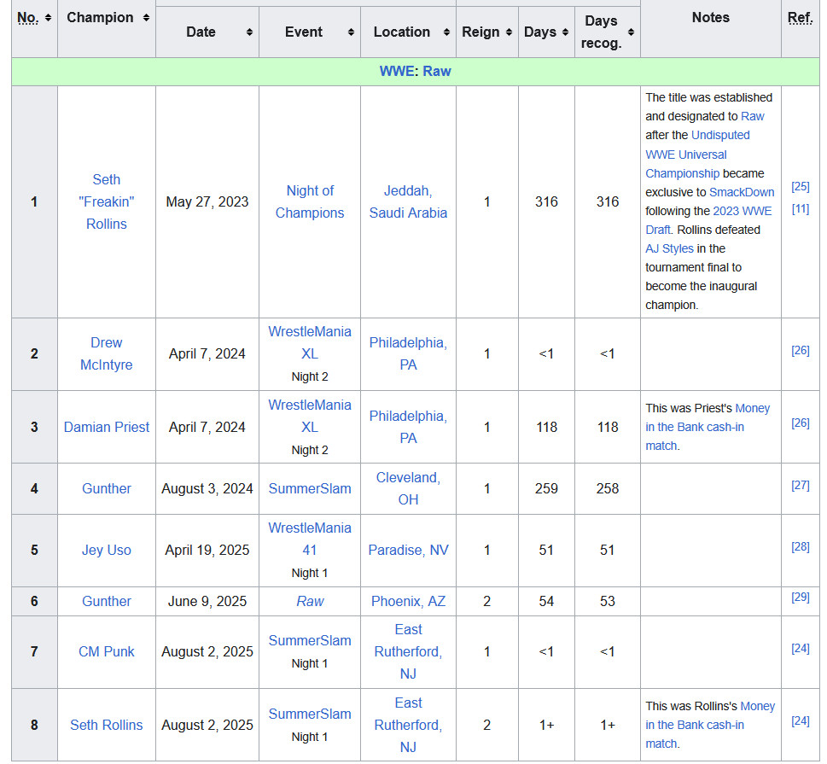827x764 pixels.
Task: Open reference [27]
Action: click(800, 485)
